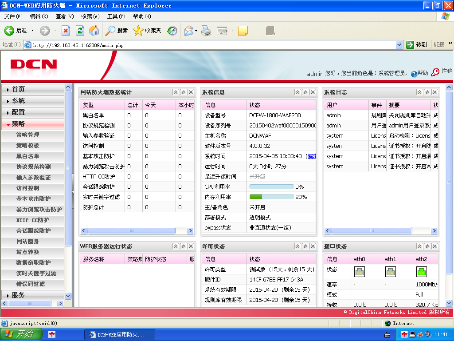Expand the 链接 toolbar chevron
The image size is (454, 341).
pos(450,43)
